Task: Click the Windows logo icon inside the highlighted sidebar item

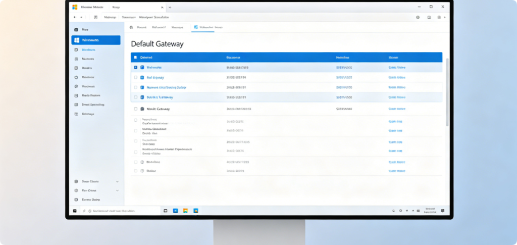Action: click(77, 40)
